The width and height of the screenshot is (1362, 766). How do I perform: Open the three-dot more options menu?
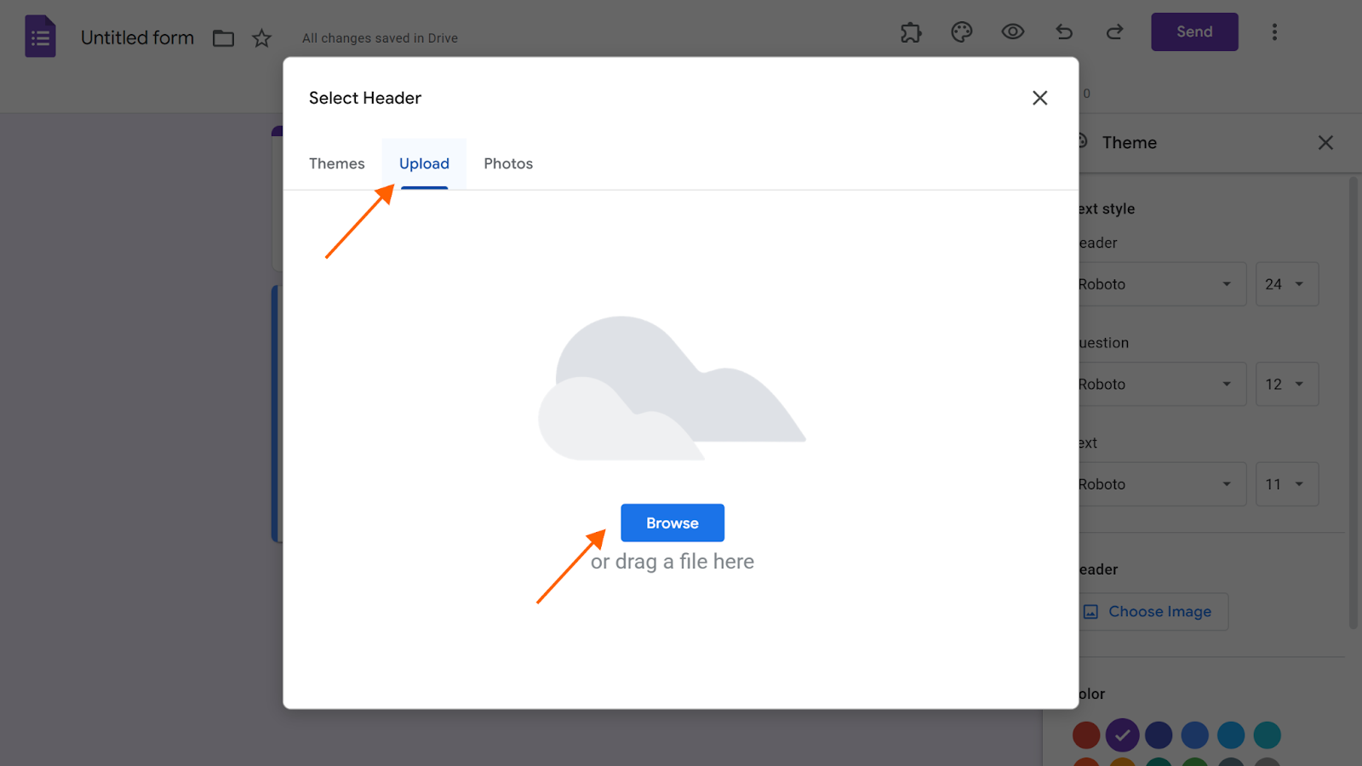(x=1273, y=32)
